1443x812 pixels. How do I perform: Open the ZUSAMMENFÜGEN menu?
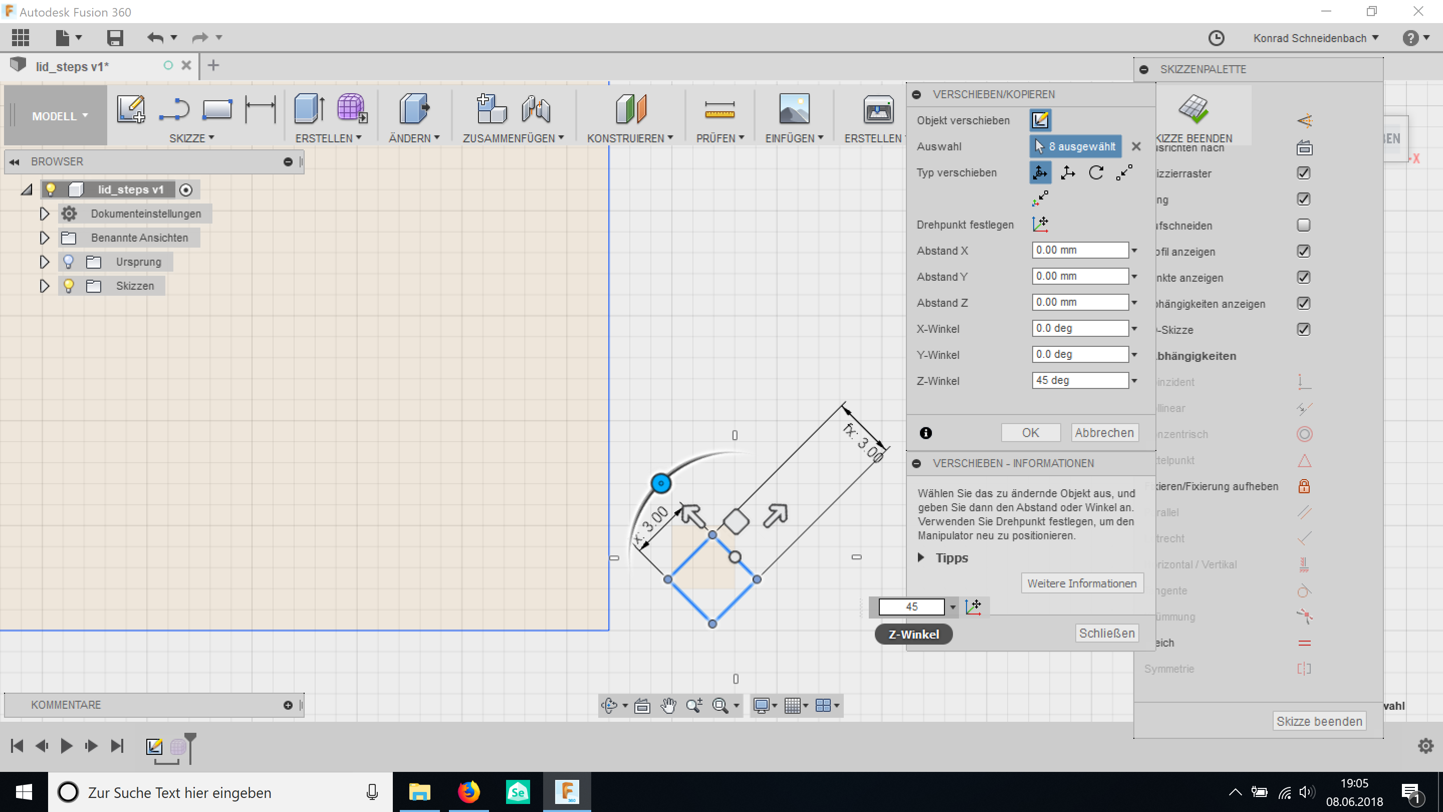(x=513, y=138)
